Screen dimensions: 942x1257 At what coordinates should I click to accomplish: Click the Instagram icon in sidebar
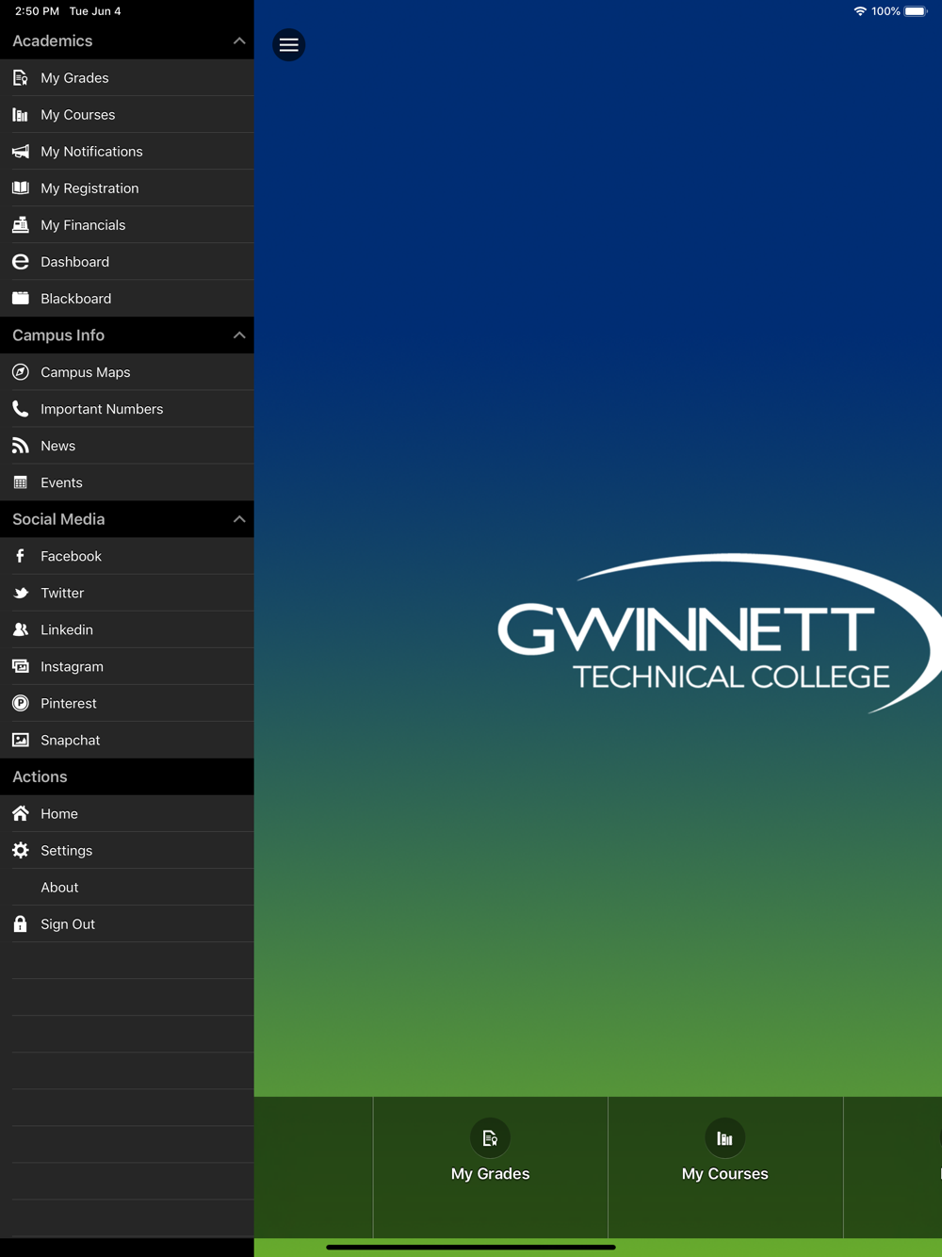pyautogui.click(x=20, y=666)
